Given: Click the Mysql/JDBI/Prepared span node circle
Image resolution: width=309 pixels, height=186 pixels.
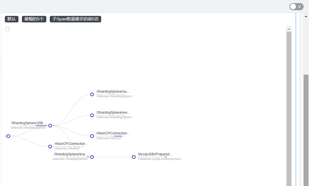Looking at the screenshot, I should [134, 157].
